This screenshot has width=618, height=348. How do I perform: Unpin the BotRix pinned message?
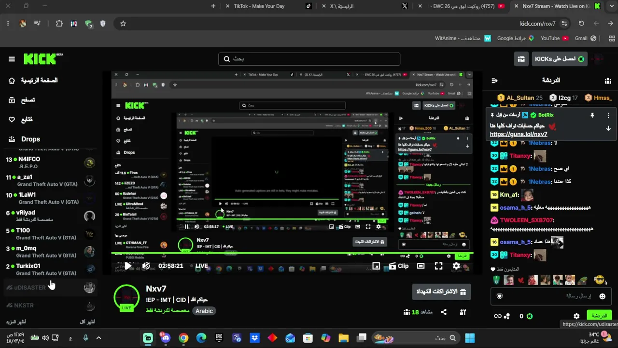(592, 116)
